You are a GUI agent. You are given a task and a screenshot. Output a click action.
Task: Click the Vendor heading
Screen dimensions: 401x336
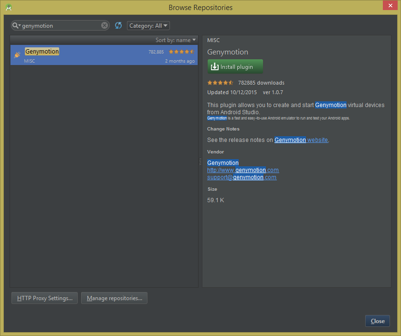tap(216, 152)
